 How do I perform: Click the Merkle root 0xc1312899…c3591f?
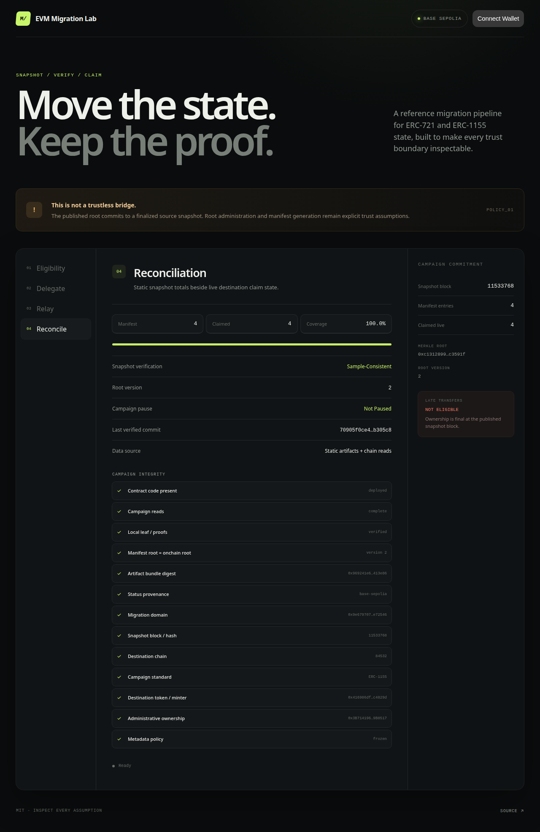(441, 354)
